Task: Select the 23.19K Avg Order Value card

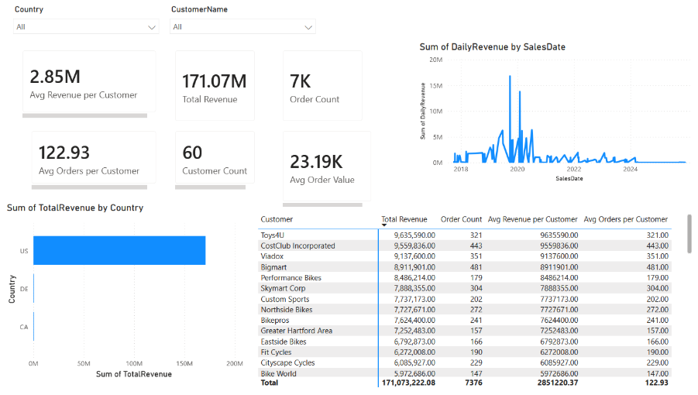Action: 327,166
